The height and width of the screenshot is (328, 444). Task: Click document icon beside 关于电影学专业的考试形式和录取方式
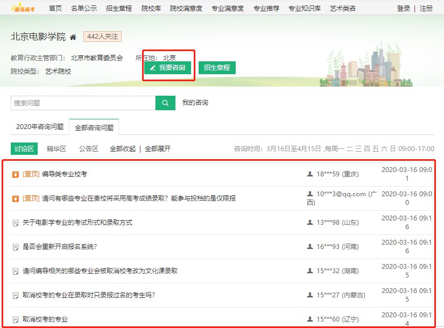(16, 223)
